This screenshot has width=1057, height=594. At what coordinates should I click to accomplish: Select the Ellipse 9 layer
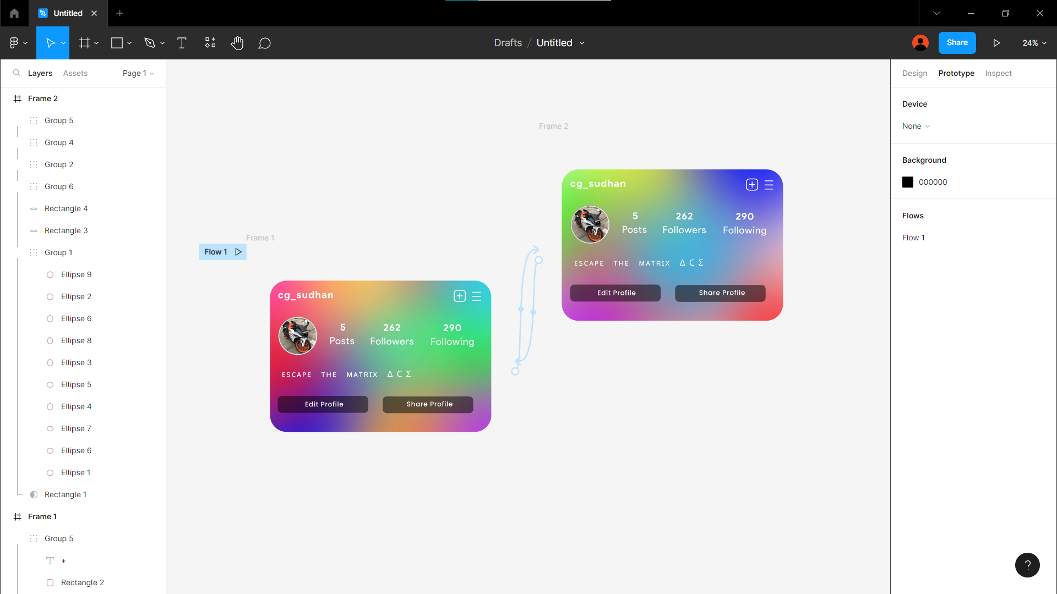point(76,274)
